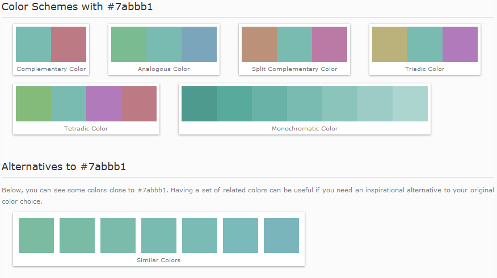Viewport: 497px width, 278px height.
Task: Click the olive swatch in Triadic Color
Action: pos(390,44)
